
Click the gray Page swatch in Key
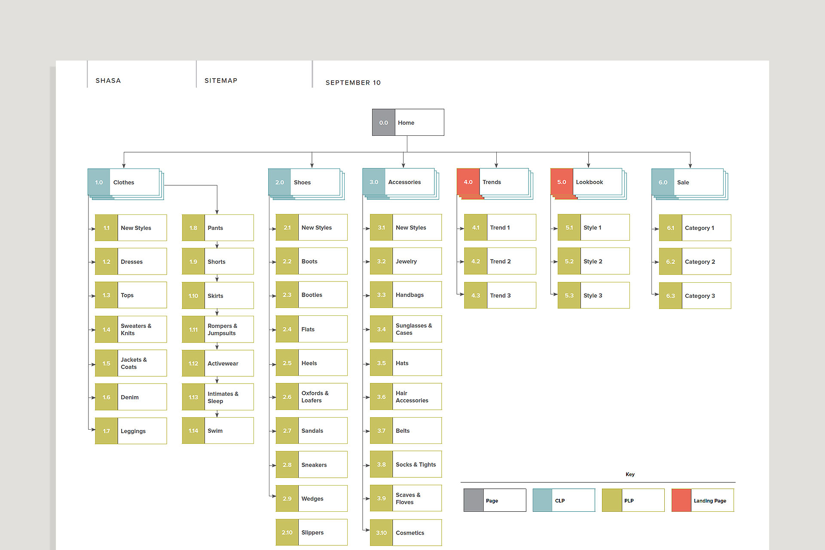coord(474,500)
